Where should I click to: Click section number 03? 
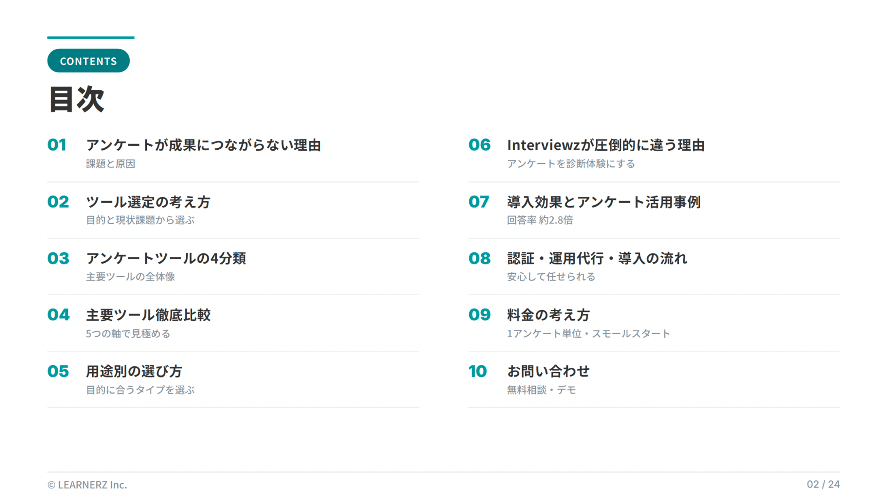pos(58,258)
